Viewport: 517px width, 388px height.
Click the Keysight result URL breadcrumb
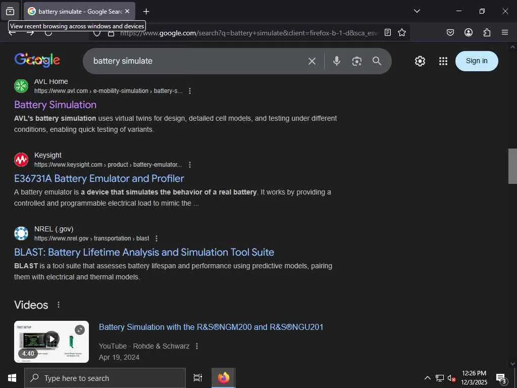[108, 165]
